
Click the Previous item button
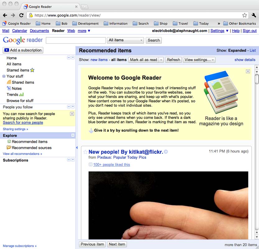(x=92, y=244)
